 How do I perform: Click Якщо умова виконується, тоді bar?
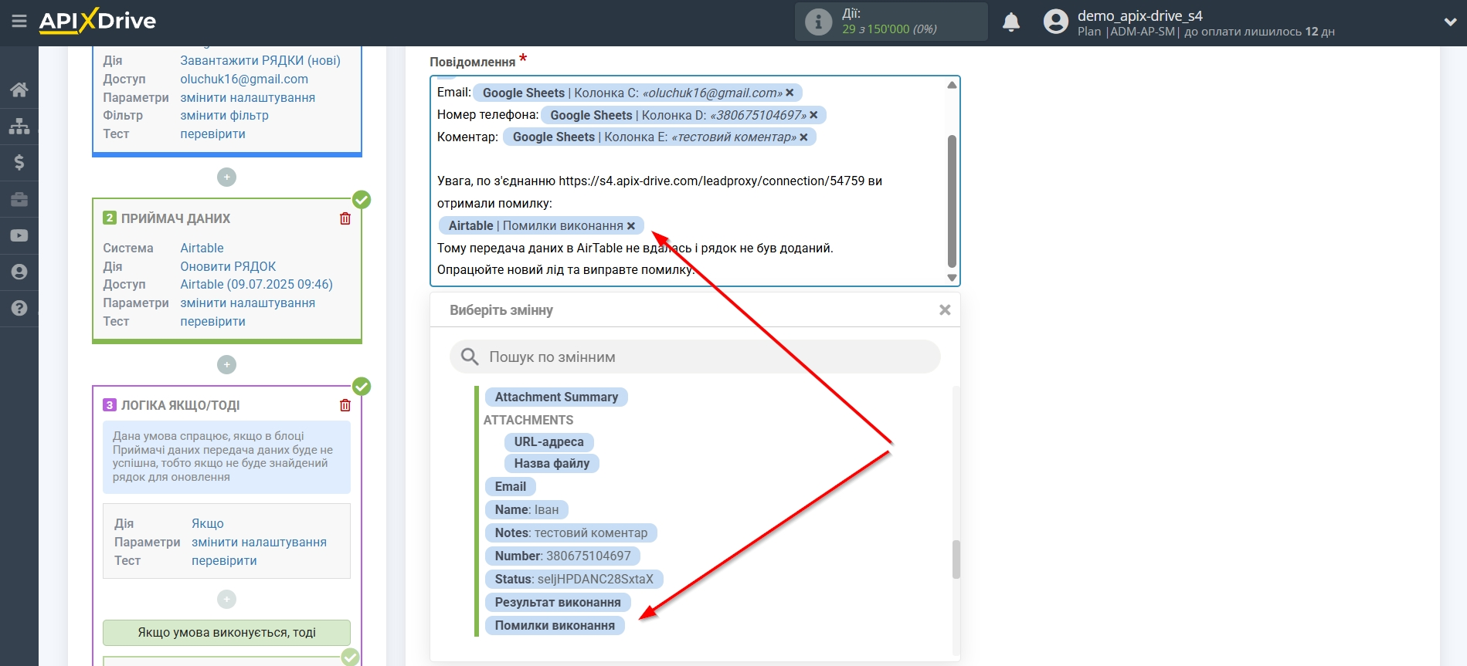coord(226,632)
